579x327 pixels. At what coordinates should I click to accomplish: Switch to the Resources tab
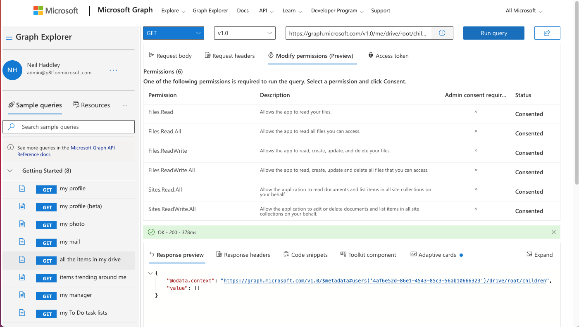pyautogui.click(x=91, y=105)
